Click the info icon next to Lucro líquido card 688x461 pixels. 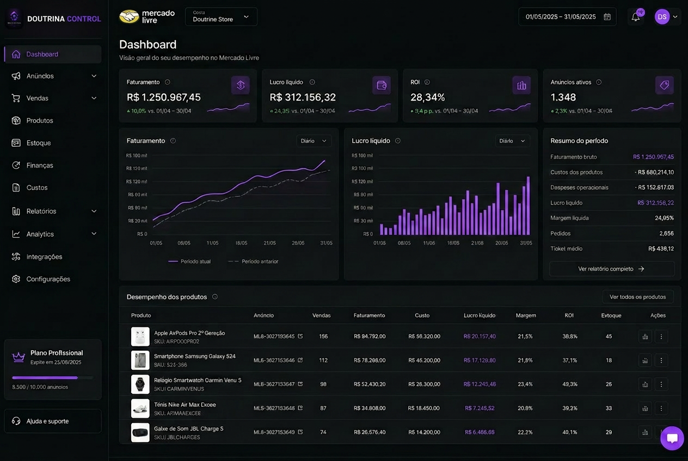pyautogui.click(x=312, y=82)
